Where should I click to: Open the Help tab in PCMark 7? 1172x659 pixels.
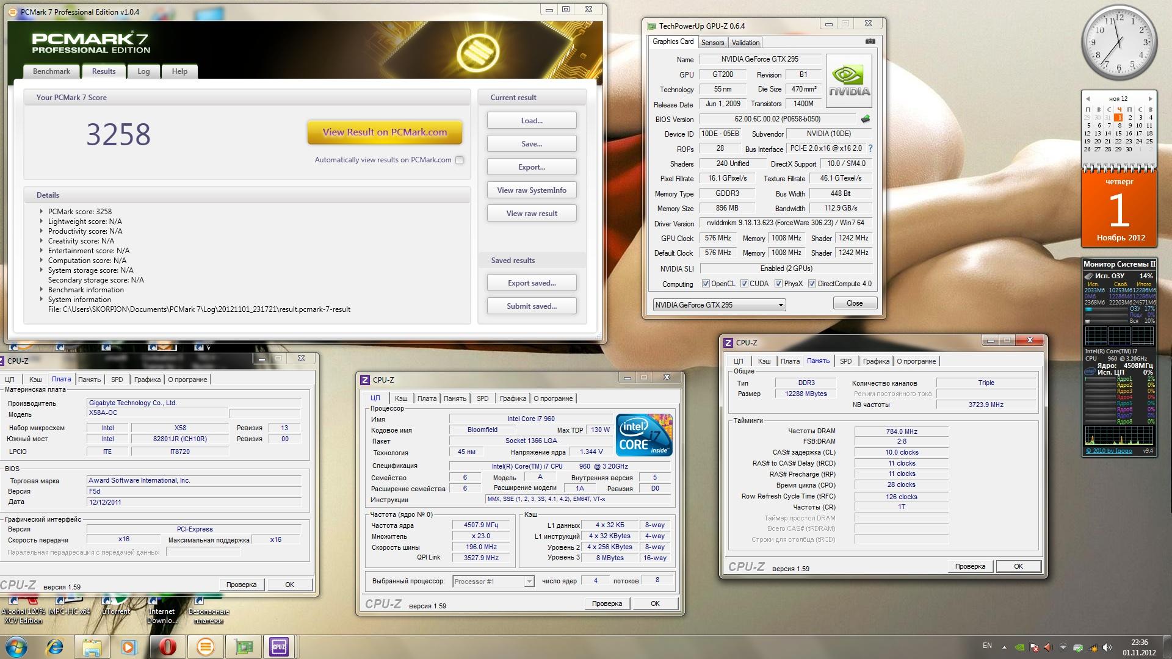point(179,71)
